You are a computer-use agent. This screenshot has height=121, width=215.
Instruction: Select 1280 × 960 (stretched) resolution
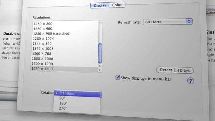66,34
